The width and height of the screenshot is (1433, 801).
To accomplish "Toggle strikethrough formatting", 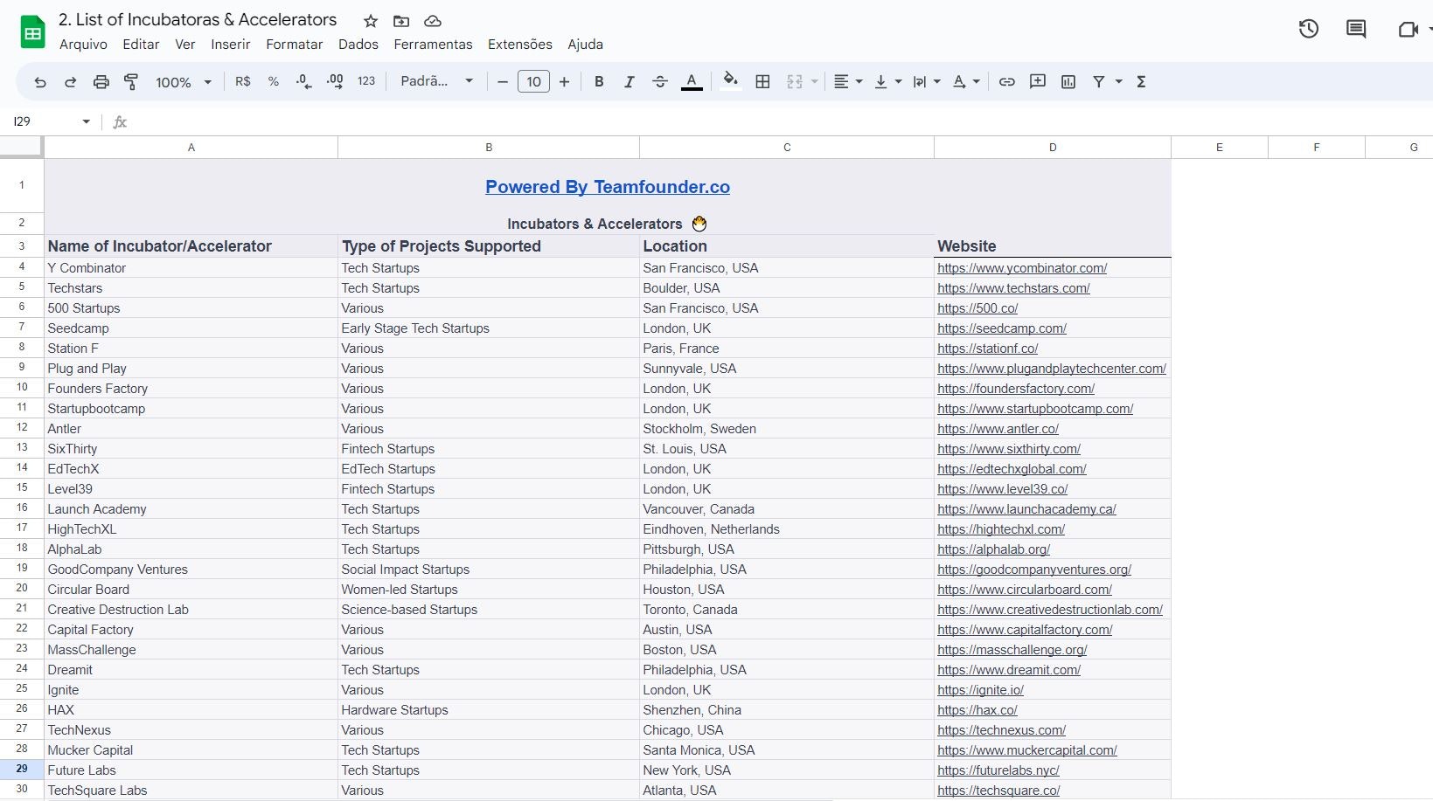I will coord(660,82).
